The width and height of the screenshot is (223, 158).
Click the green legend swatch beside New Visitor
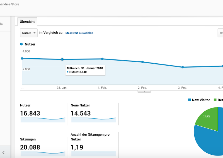[215, 100]
